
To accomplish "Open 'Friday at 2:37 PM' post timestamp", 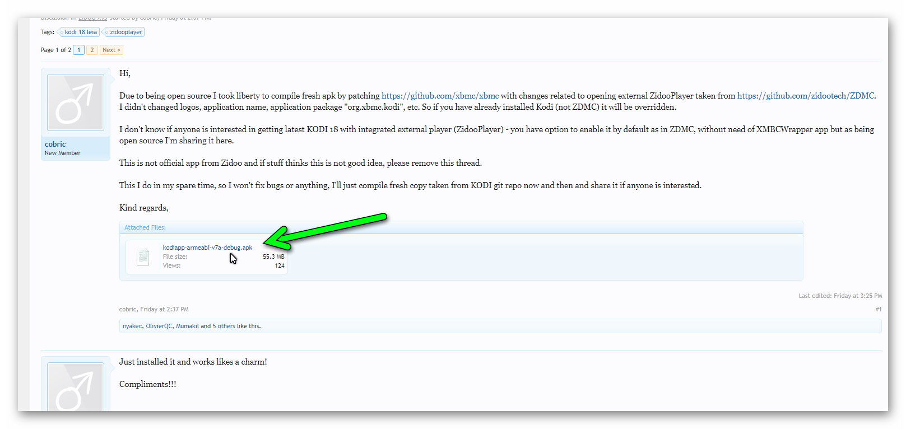I will coord(164,309).
